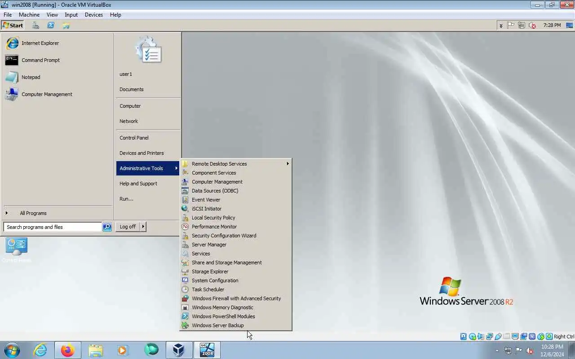Image resolution: width=575 pixels, height=359 pixels.
Task: Open File Explorer on host taskbar
Action: 96,350
